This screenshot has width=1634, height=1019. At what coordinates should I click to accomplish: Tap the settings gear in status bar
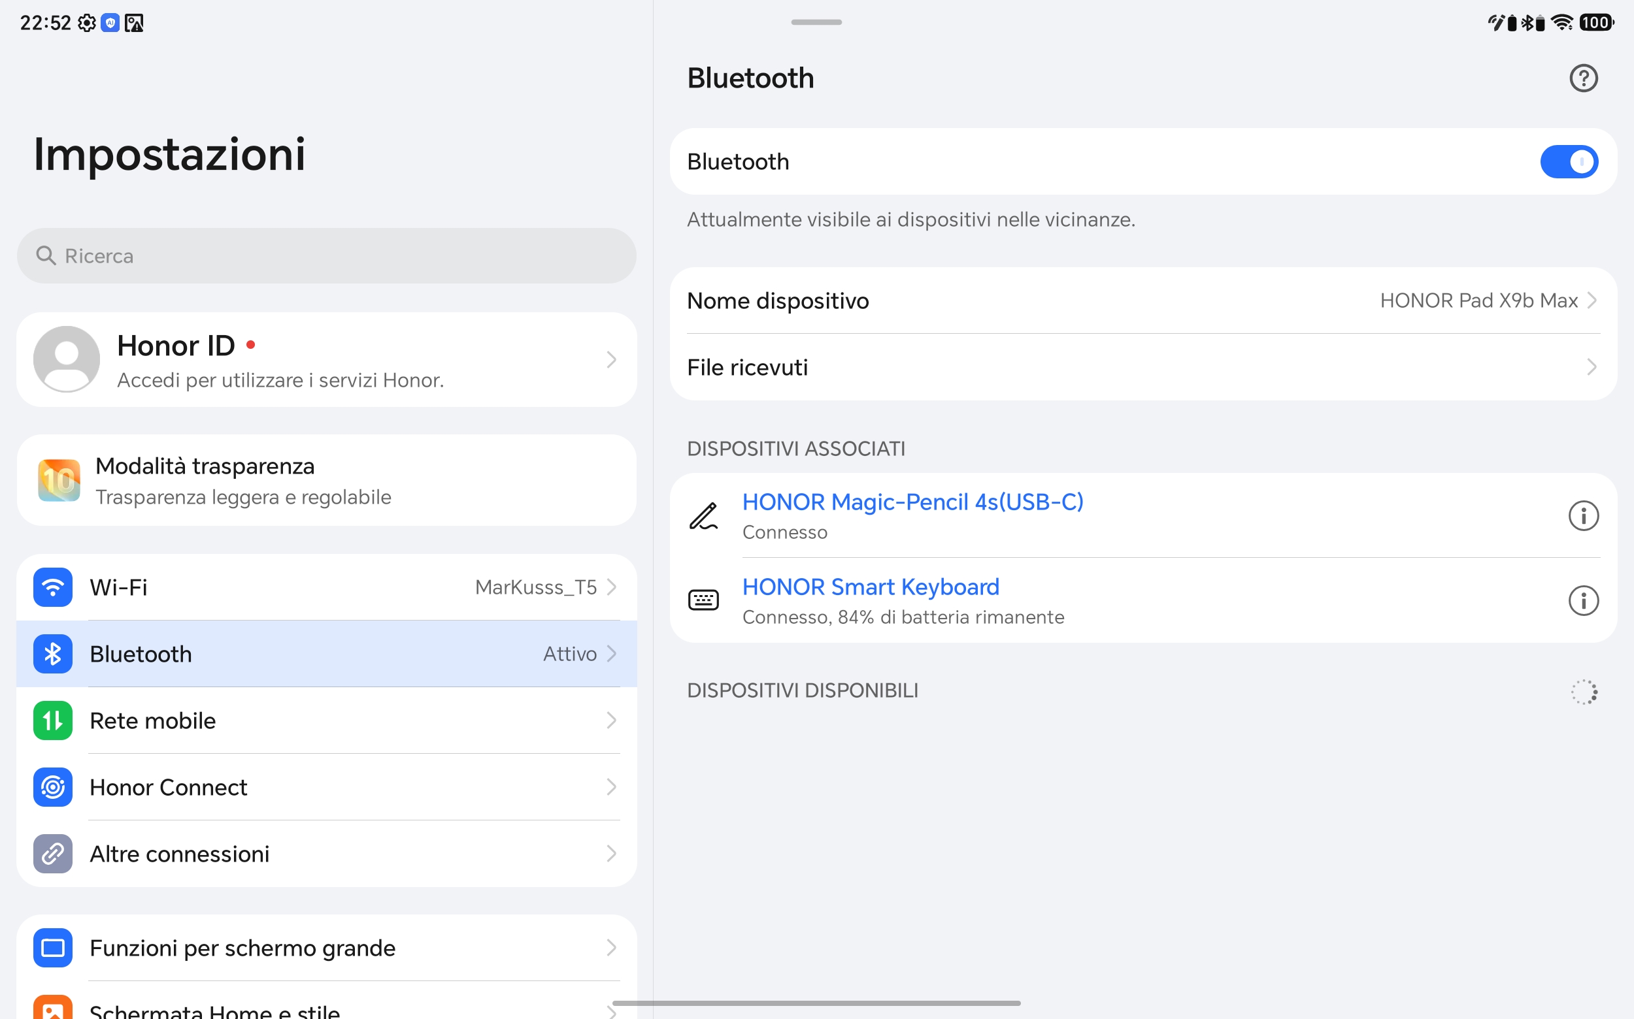pos(86,23)
